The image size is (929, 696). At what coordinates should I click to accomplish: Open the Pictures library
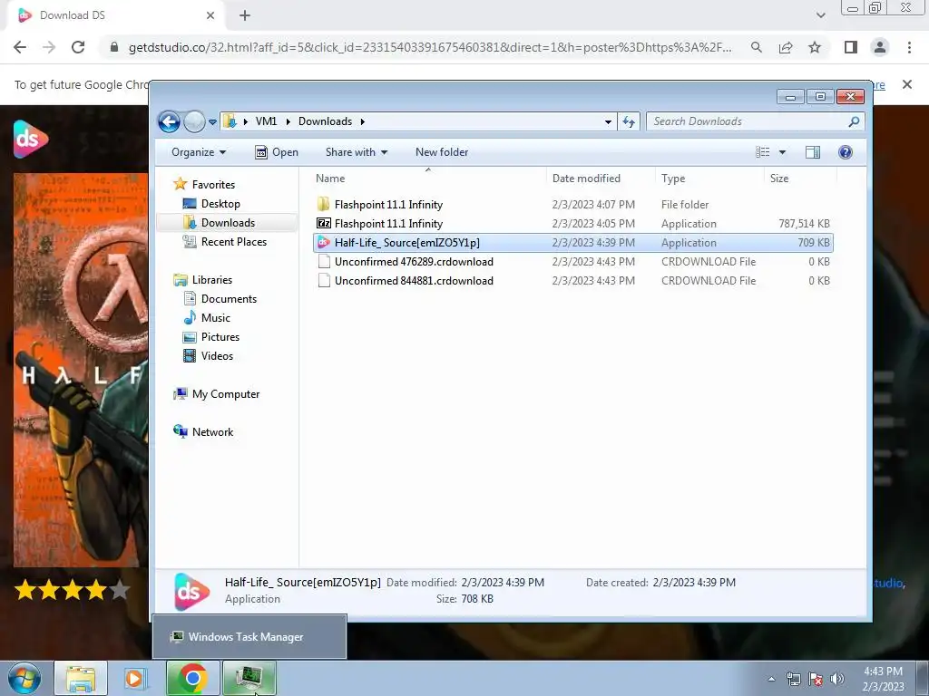pos(220,337)
